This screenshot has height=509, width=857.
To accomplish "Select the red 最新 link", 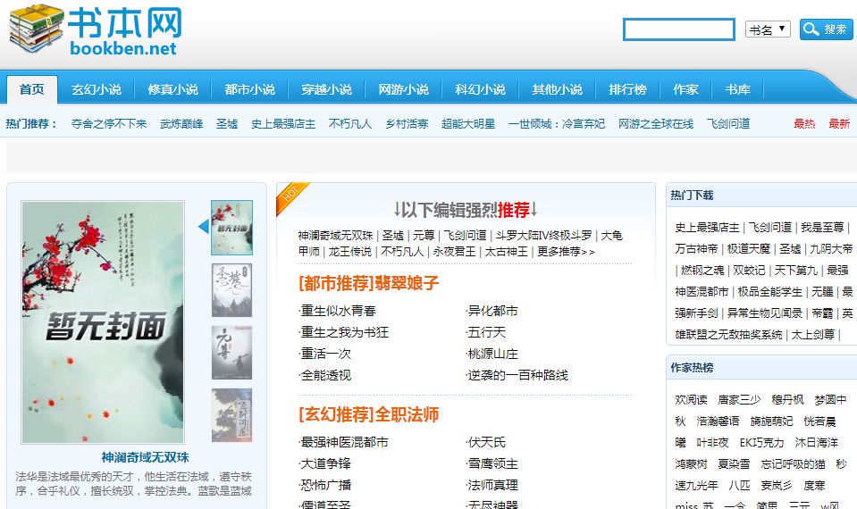I will tap(839, 124).
